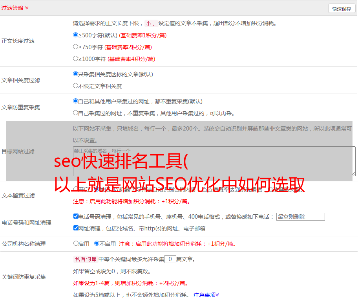Click the 关键词防重复采集 row label
358x302 pixels.
24,277
